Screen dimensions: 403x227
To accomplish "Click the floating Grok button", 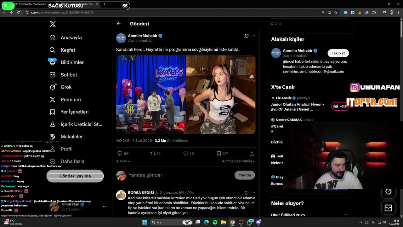I will coord(388,192).
